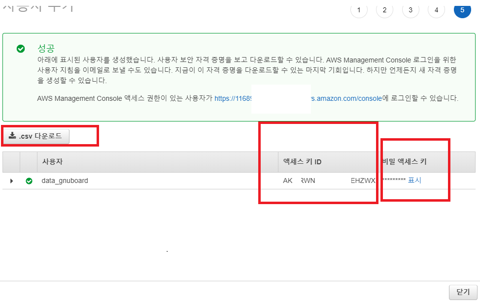Expand the data_gnuboard user row
Image resolution: width=480 pixels, height=302 pixels.
[x=12, y=181]
